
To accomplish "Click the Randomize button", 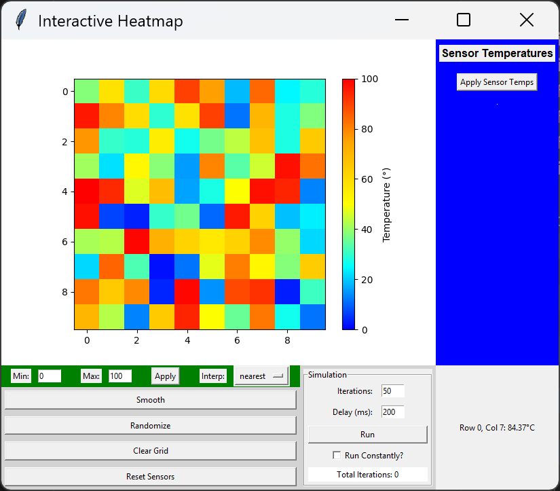I will [x=150, y=425].
